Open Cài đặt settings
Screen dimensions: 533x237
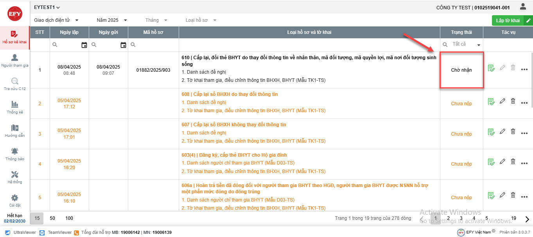pos(14,201)
